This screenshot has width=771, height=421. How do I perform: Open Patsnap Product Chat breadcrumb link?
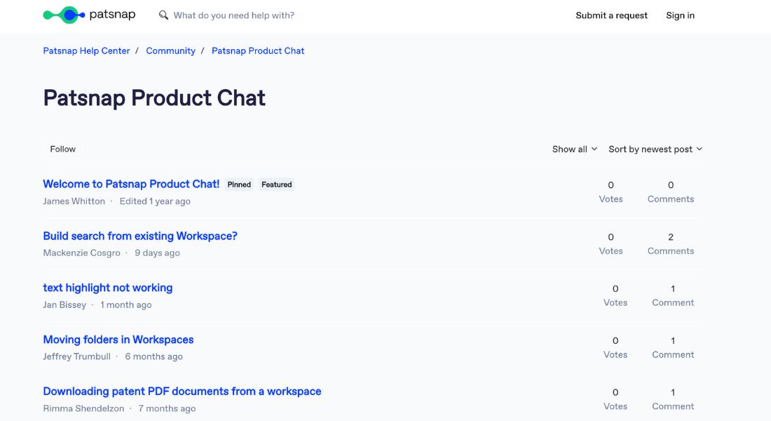(x=258, y=51)
